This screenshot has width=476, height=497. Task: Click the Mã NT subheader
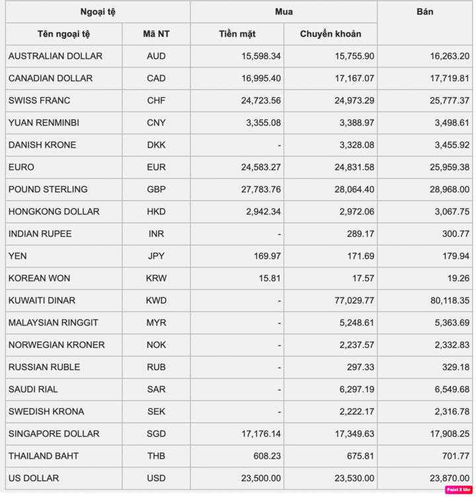pyautogui.click(x=156, y=34)
